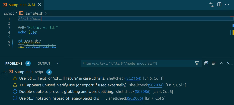
Task: Click the Open Changes compare icon
Action: coord(211,5)
